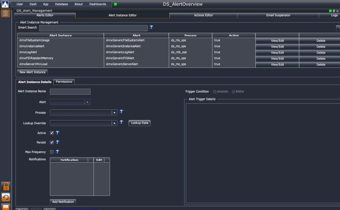Open the Dash menu
Viewport: 340px width, 210px height.
[x=33, y=4]
